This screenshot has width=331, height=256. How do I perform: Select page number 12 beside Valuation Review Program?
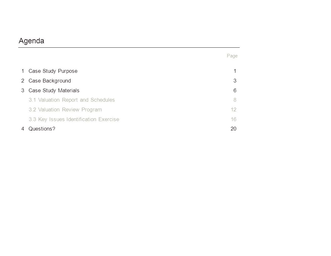coord(234,109)
